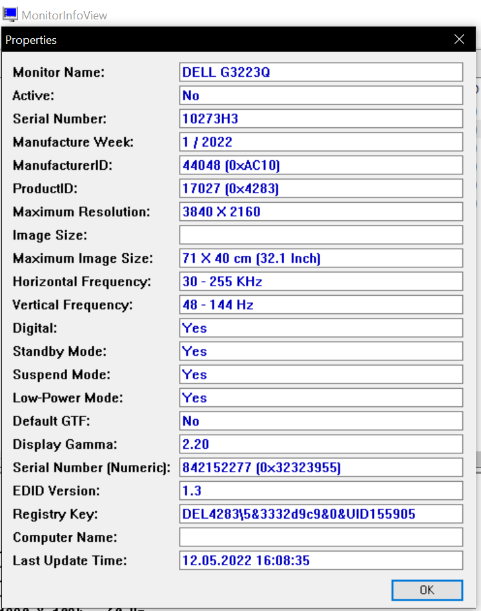
Task: Close the Properties dialog
Action: point(459,39)
